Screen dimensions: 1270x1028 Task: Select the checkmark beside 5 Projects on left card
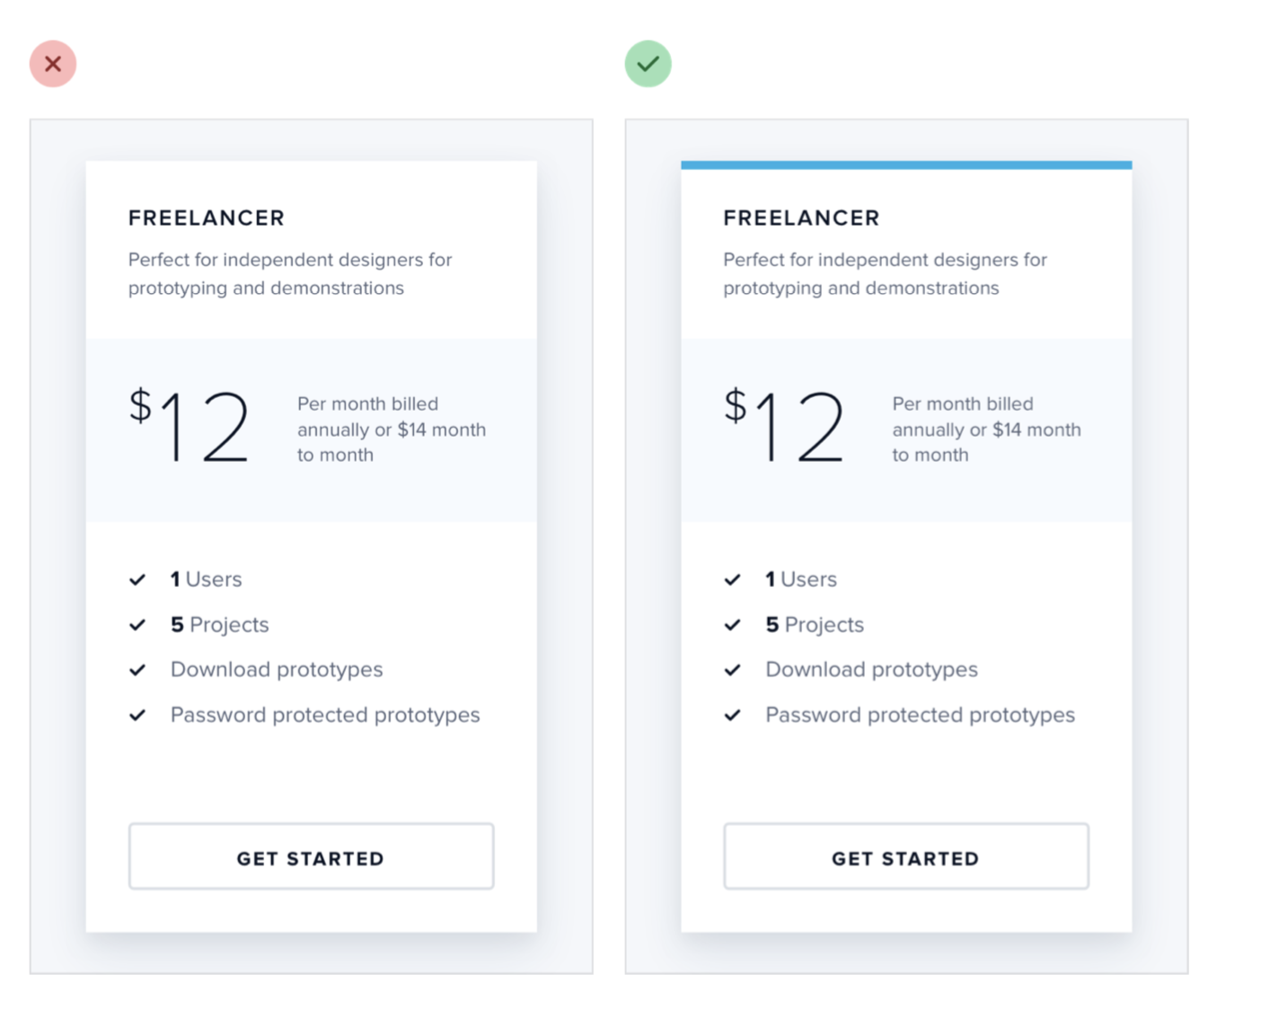pos(138,625)
